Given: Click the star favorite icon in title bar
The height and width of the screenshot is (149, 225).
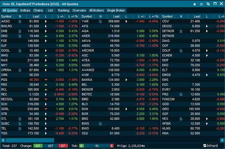Looking at the screenshot, I should click(195, 4).
